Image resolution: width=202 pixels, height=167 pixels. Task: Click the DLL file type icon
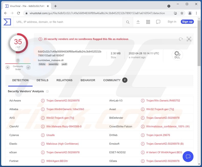(177, 55)
